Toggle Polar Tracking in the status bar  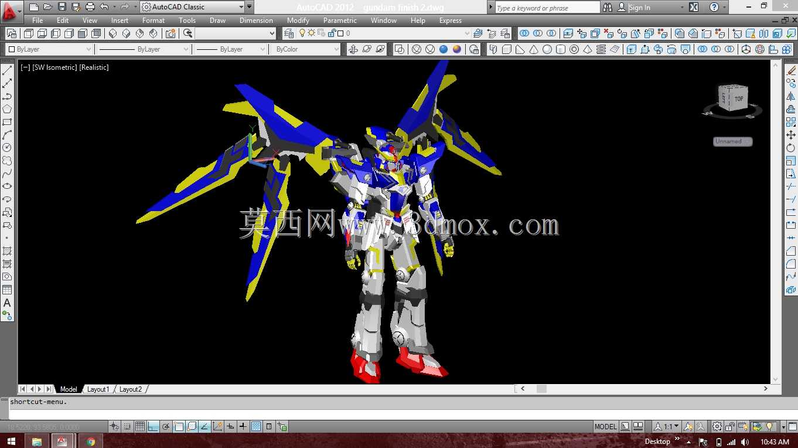[166, 426]
